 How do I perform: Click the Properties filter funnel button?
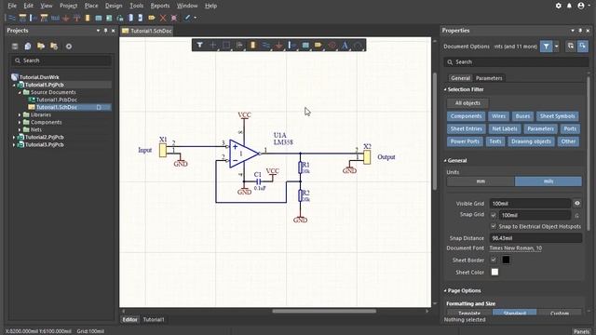tap(546, 47)
